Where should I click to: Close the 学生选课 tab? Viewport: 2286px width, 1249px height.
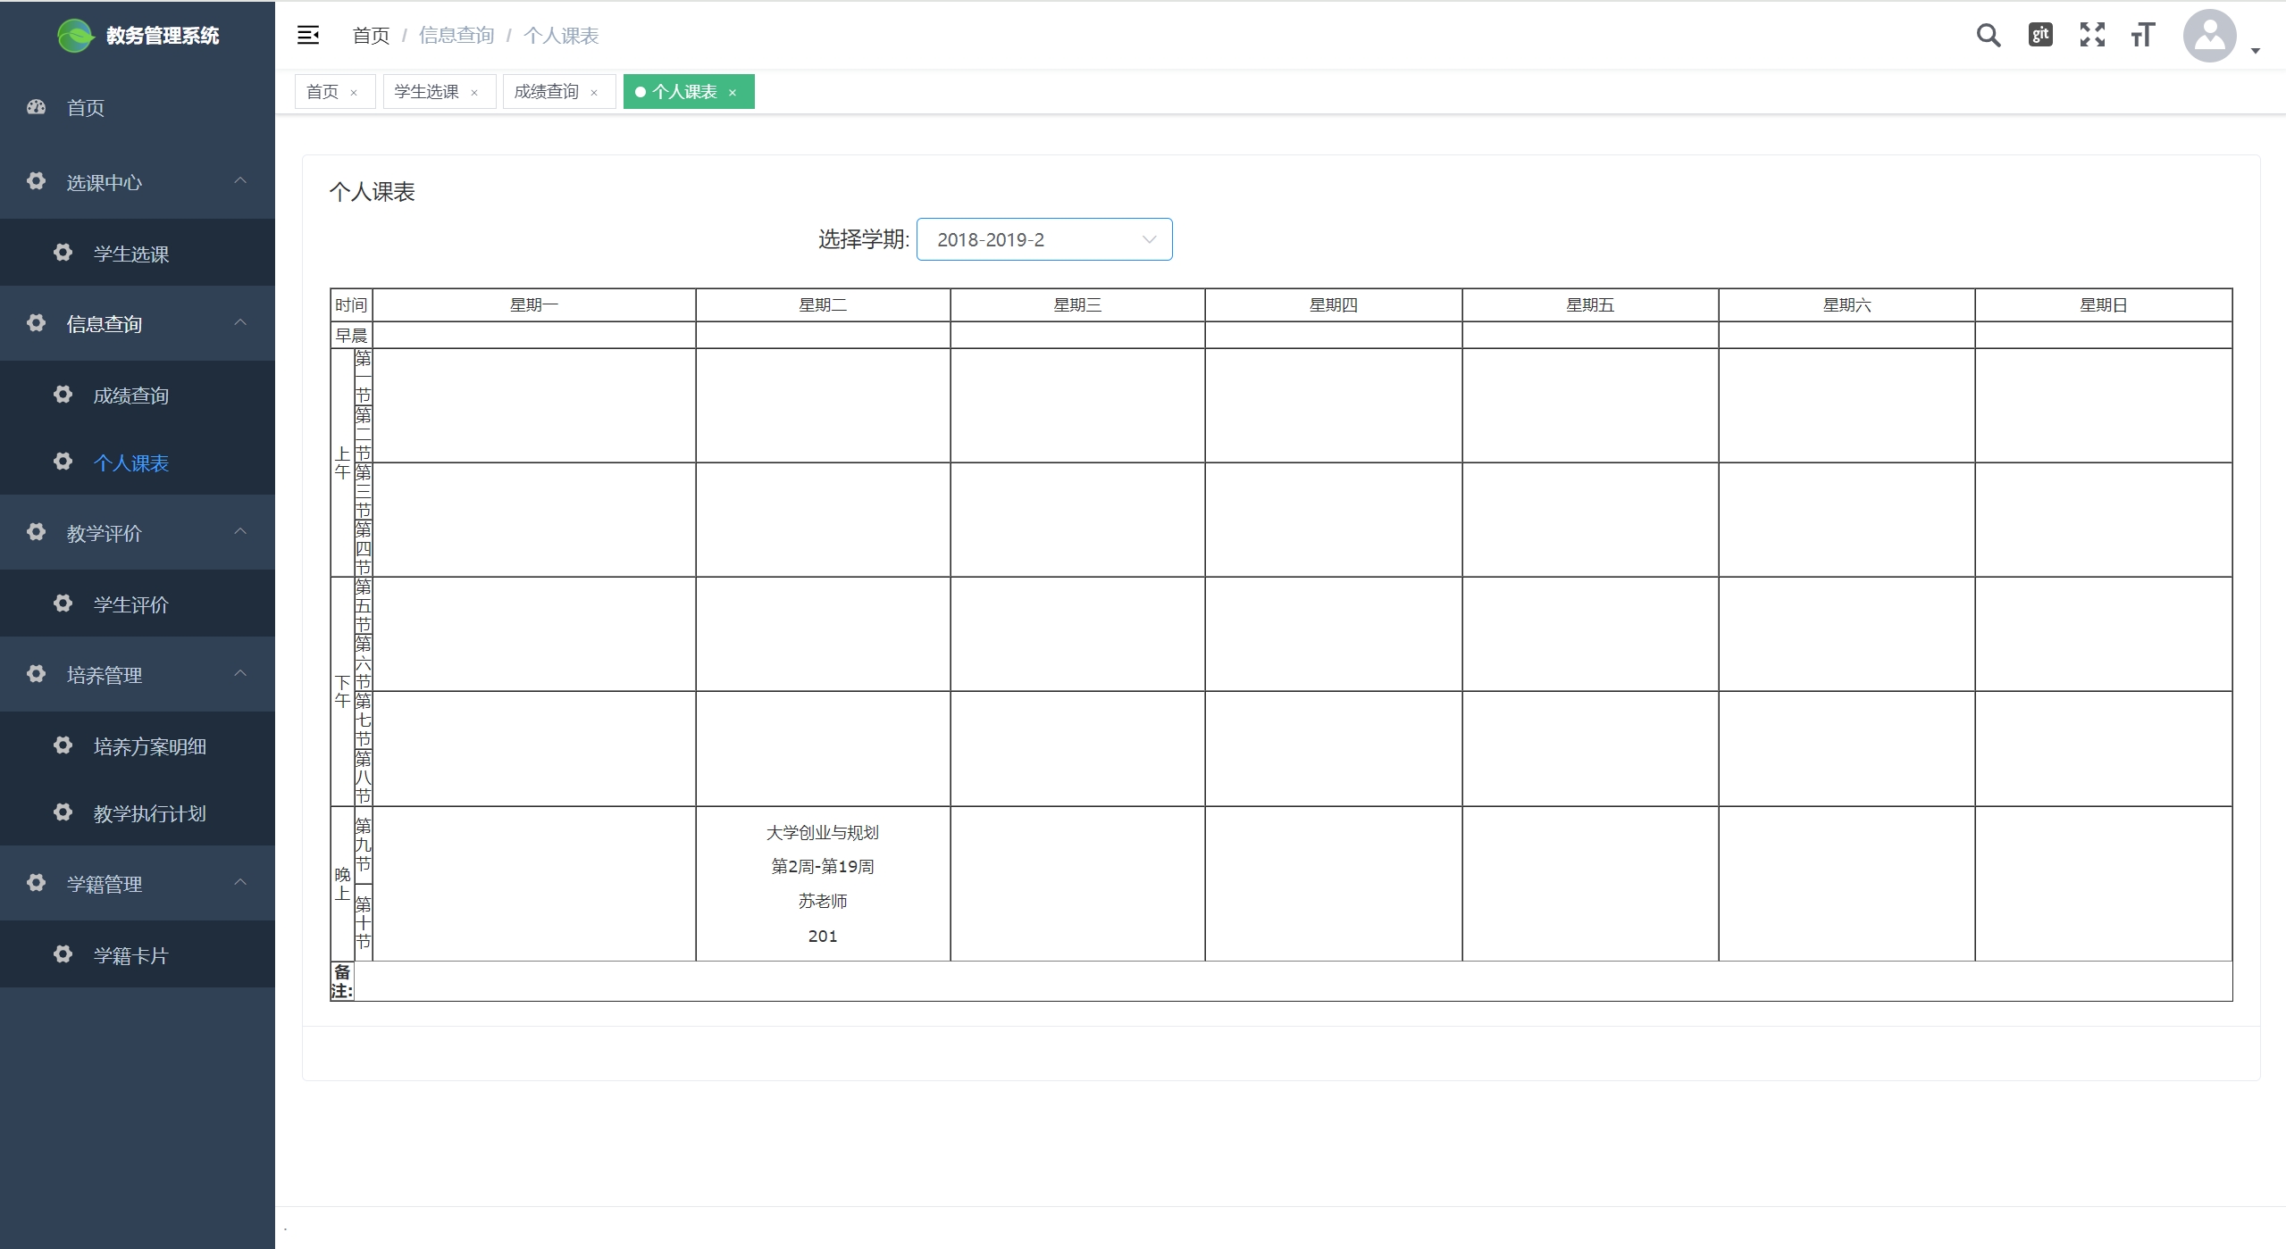[x=474, y=93]
